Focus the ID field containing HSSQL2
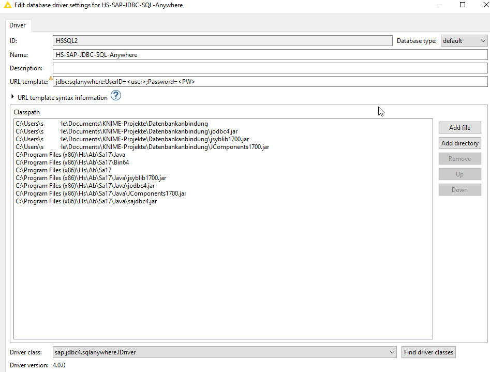 [222, 41]
